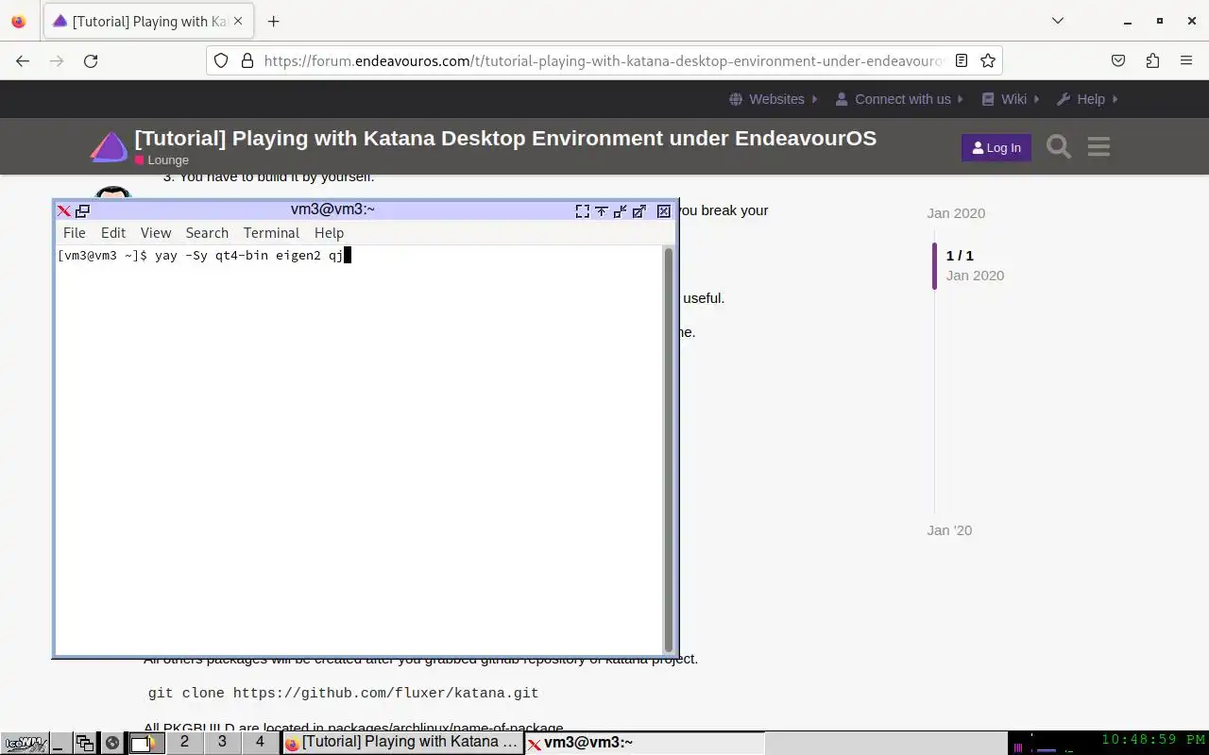Viewport: 1209px width, 755px height.
Task: Open terminal File menu
Action: coord(74,233)
